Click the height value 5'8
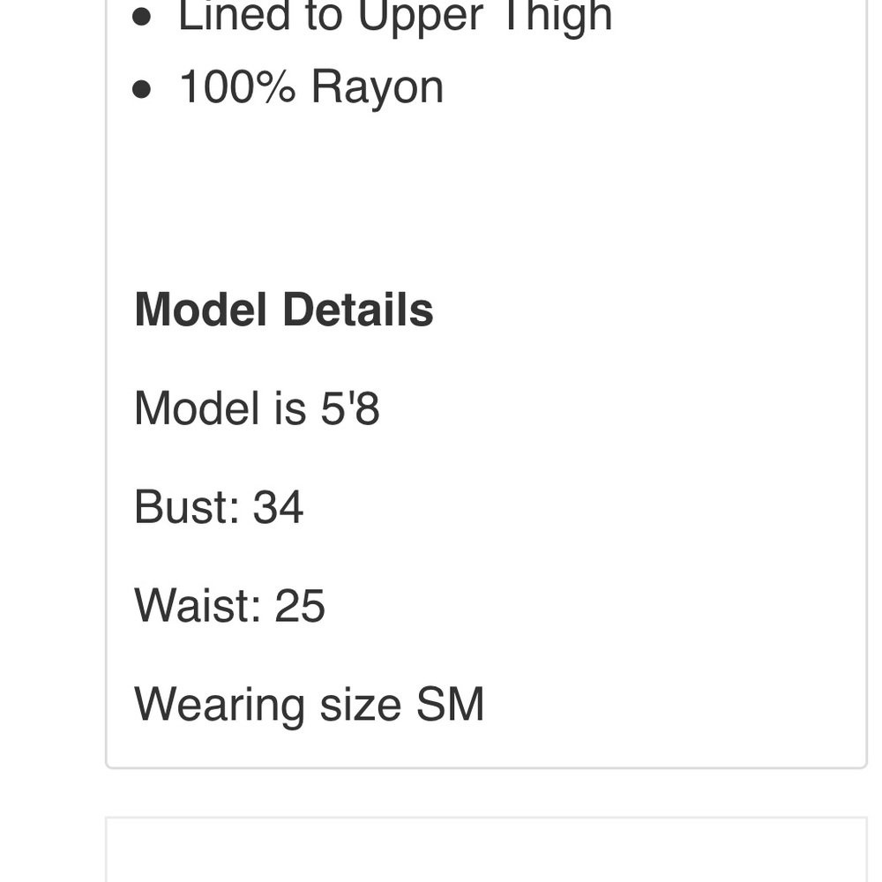 [349, 409]
